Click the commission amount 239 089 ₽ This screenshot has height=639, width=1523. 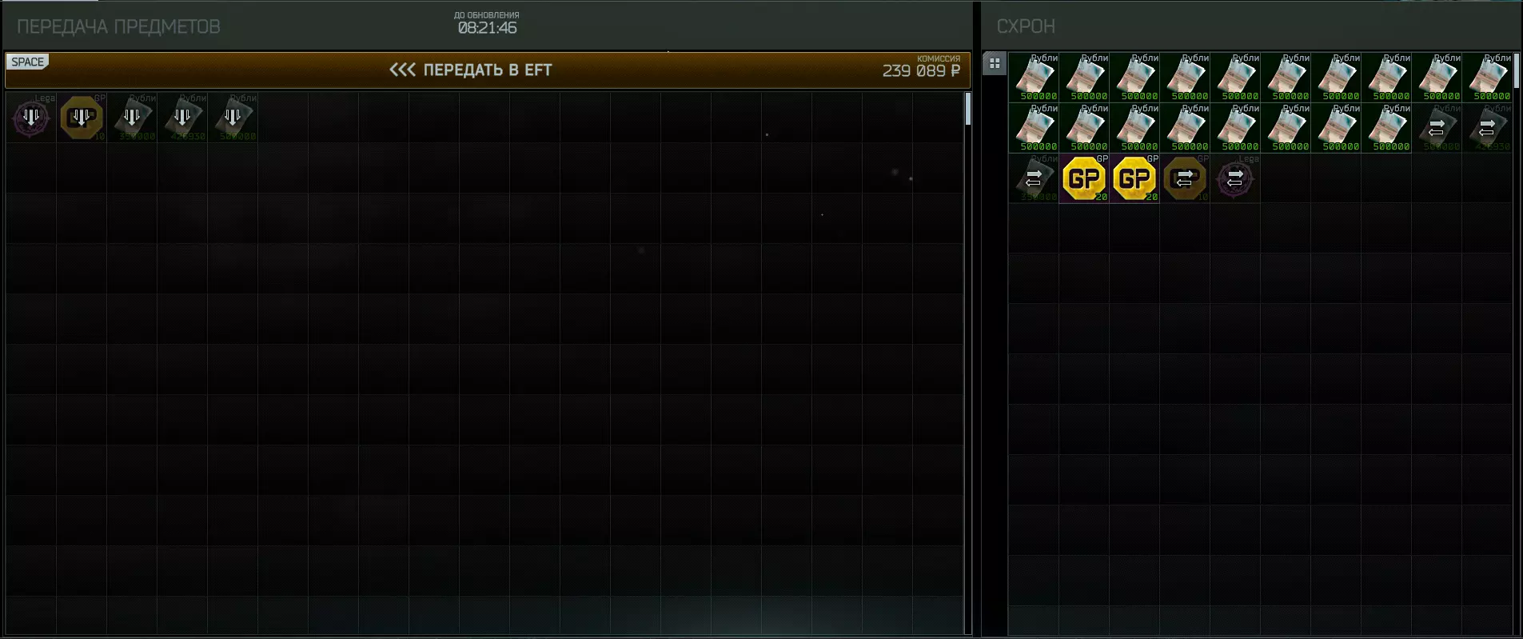point(921,71)
